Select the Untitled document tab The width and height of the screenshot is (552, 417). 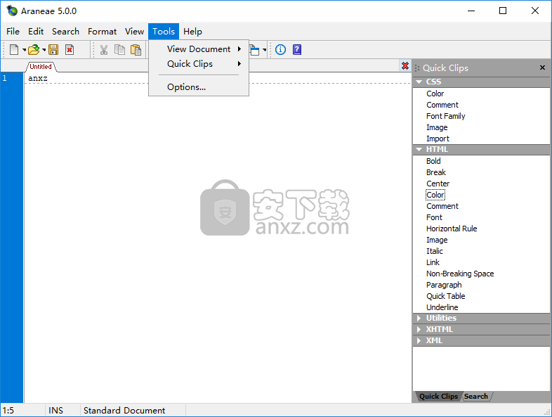tap(41, 66)
